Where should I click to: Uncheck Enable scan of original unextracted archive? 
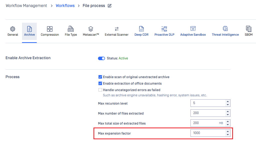[x=100, y=77]
